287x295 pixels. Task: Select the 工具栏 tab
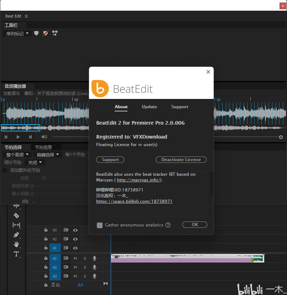[11, 25]
